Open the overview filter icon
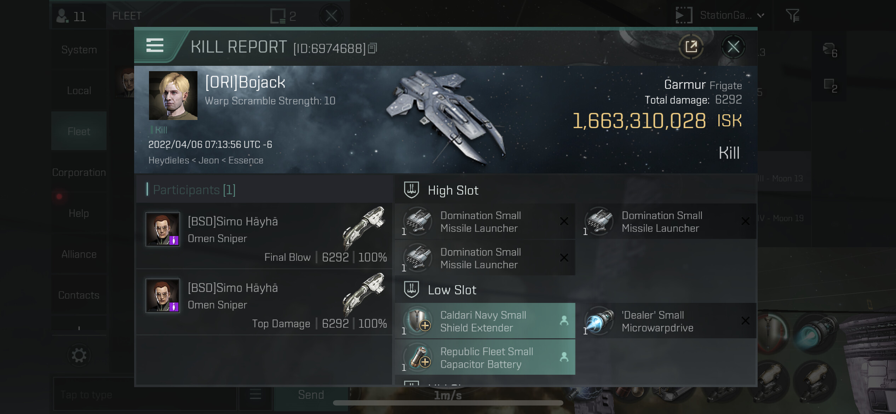This screenshot has width=896, height=414. (x=793, y=16)
